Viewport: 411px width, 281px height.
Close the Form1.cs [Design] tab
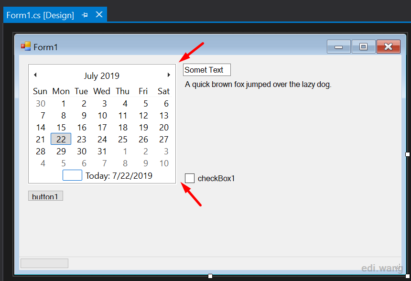click(x=99, y=14)
